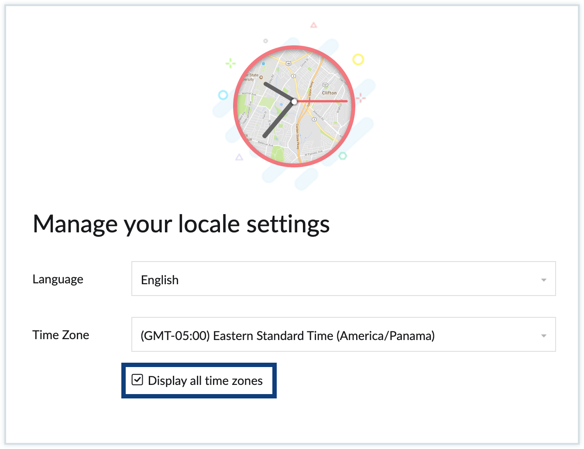
Task: Click the pink plus decoration right of the clock
Action: point(361,97)
